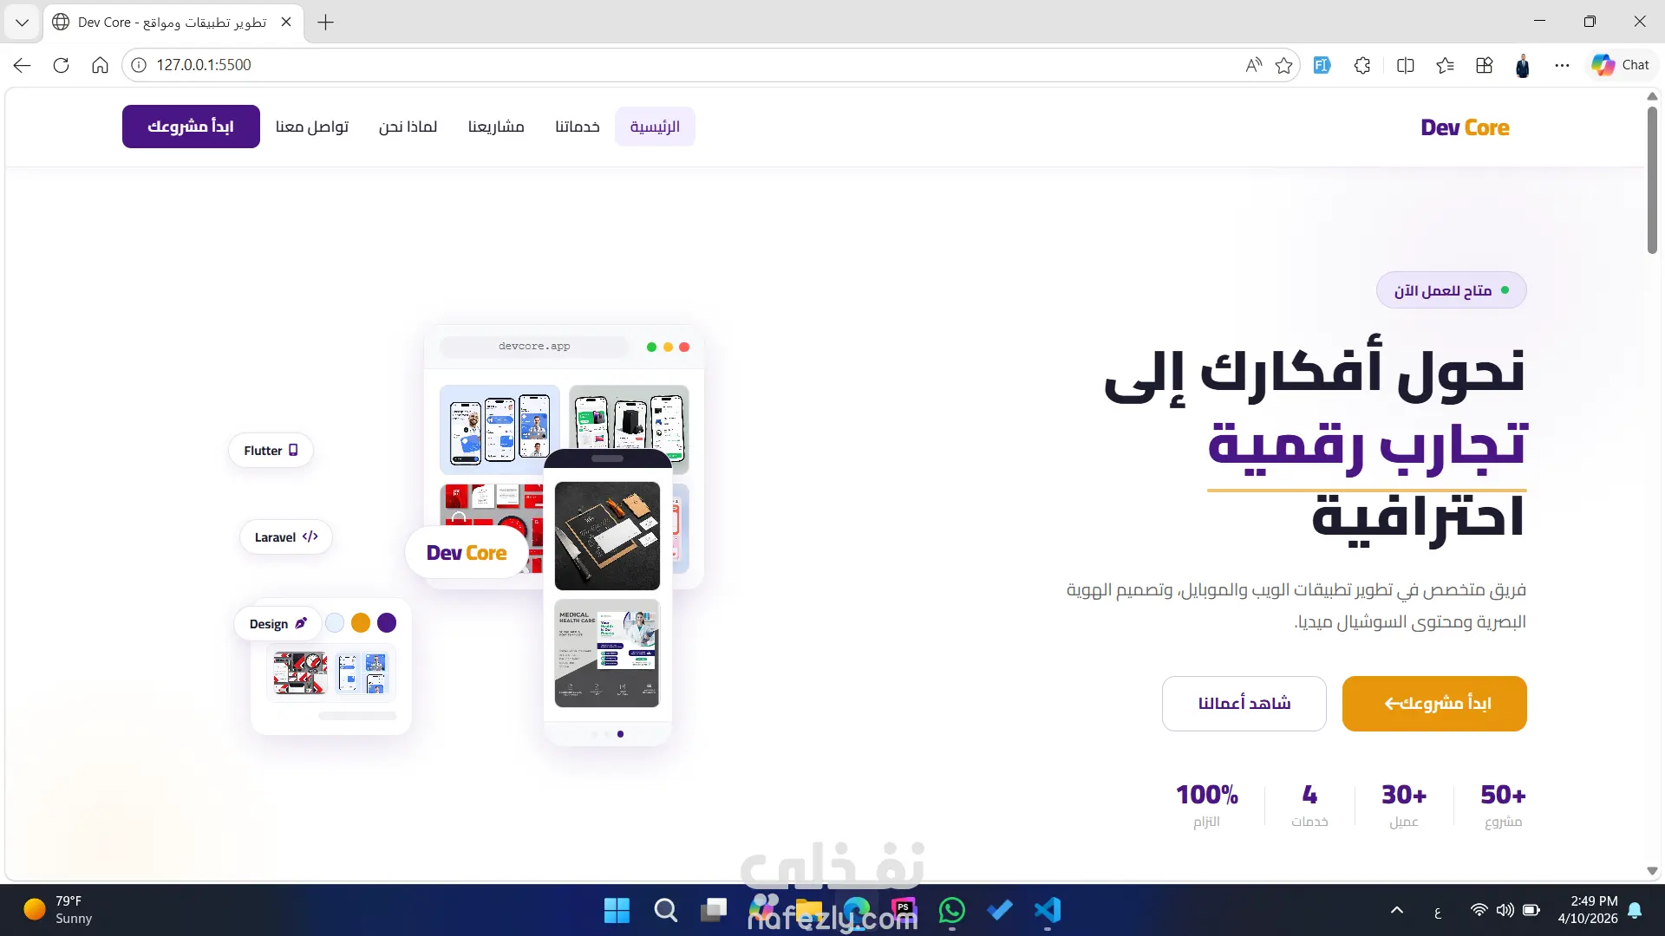Click the browser home icon

[x=100, y=65]
